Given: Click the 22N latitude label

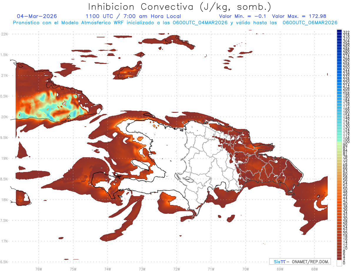Looking at the screenshot, I should pyautogui.click(x=5, y=34).
